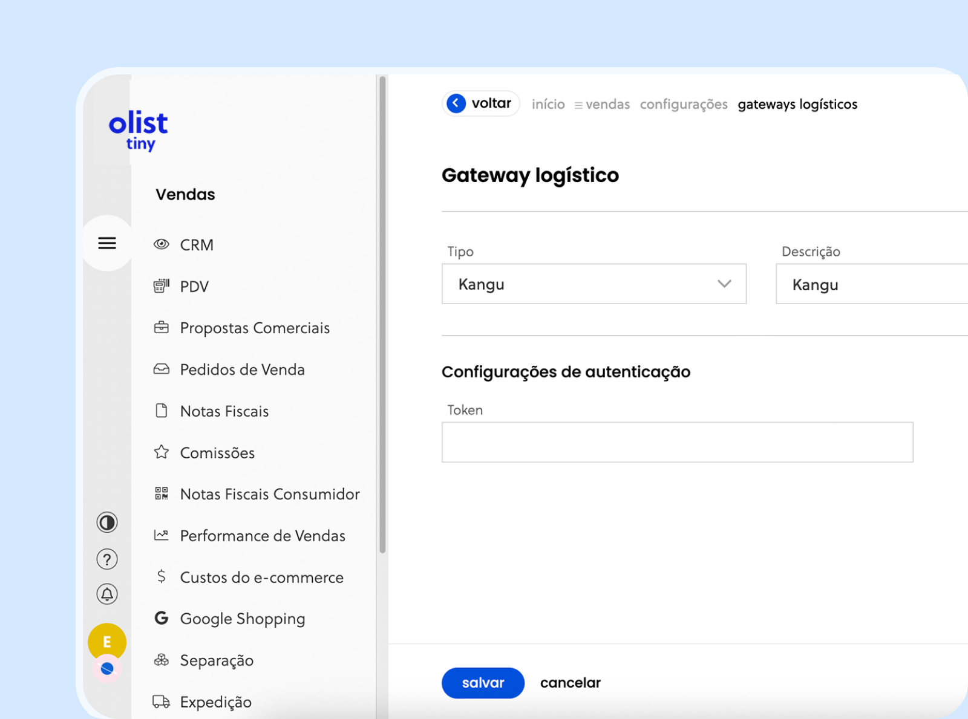Open Notas Fiscais Consumidor

[270, 494]
